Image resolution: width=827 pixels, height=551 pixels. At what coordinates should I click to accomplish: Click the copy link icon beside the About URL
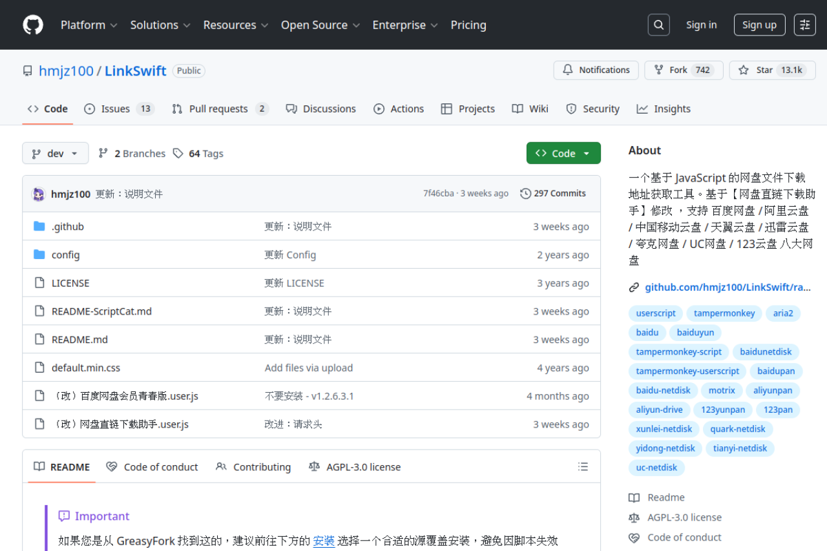pos(634,287)
